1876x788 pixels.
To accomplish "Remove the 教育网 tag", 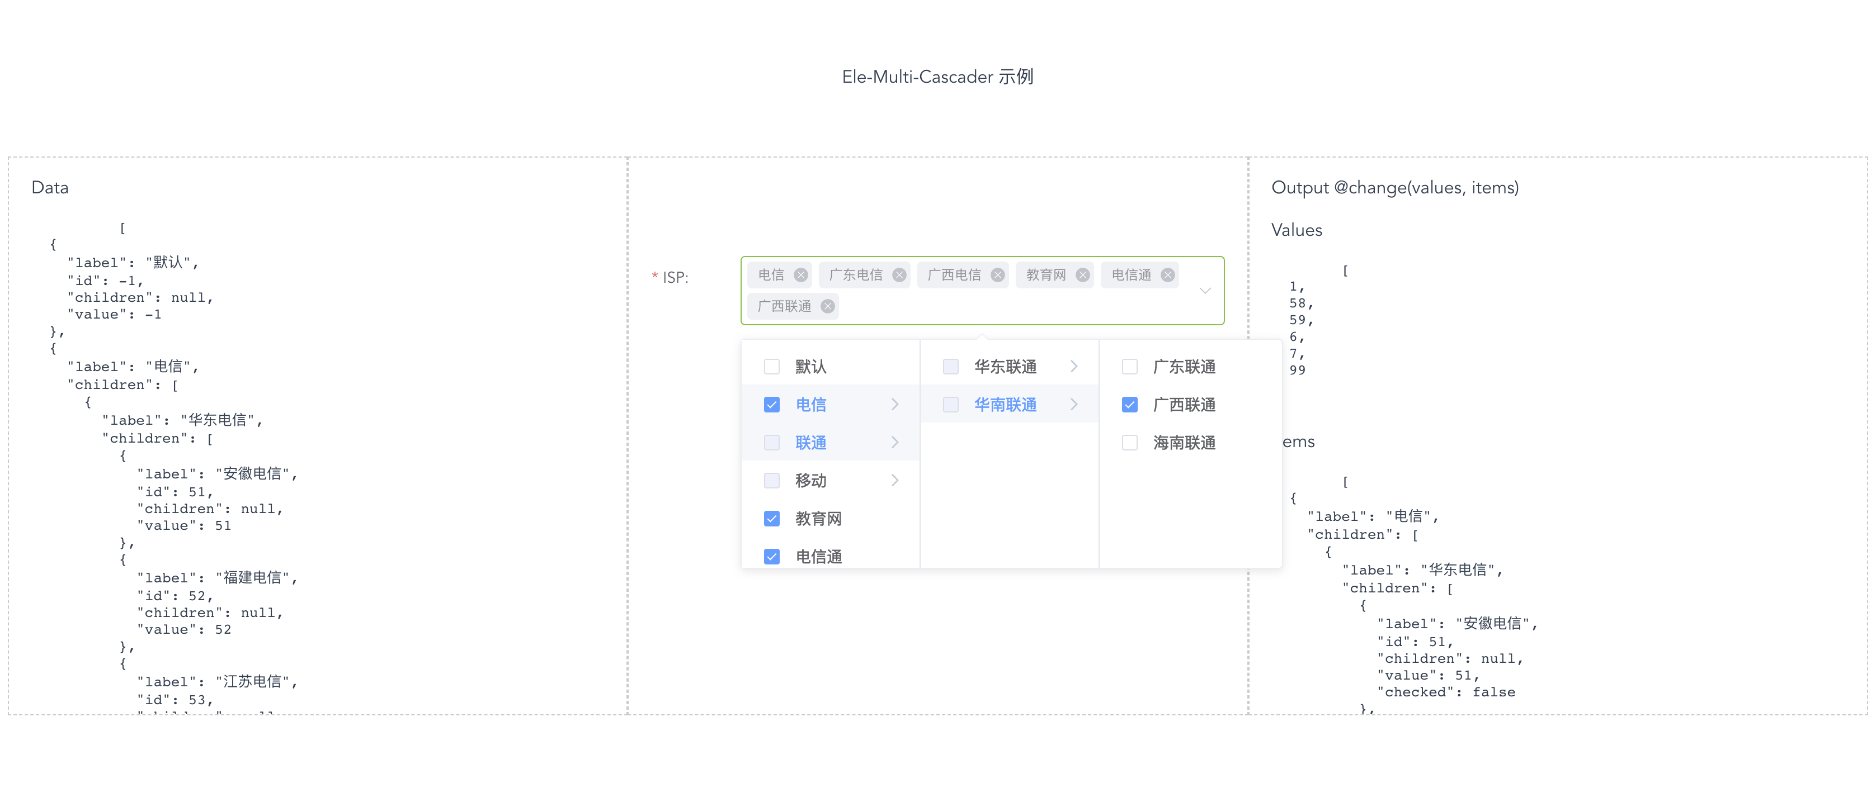I will coord(1082,275).
